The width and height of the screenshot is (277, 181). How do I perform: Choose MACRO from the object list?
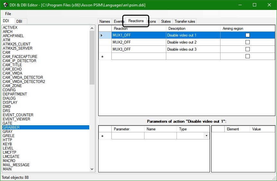[x=9, y=161]
